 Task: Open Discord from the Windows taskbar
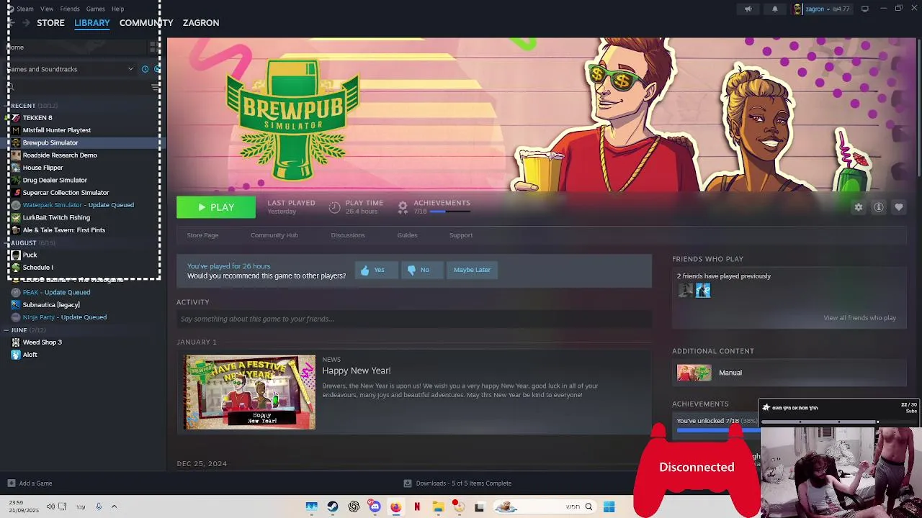point(375,506)
